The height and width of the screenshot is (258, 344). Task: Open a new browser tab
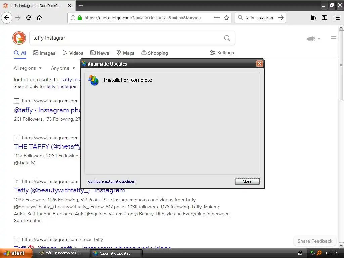(81, 5)
